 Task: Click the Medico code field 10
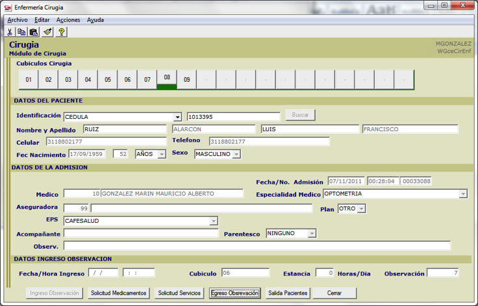click(82, 194)
